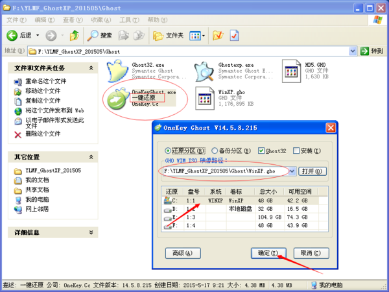The image size is (389, 292).
Task: Click the Cancel button in OneKey Ghost
Action: tap(311, 253)
